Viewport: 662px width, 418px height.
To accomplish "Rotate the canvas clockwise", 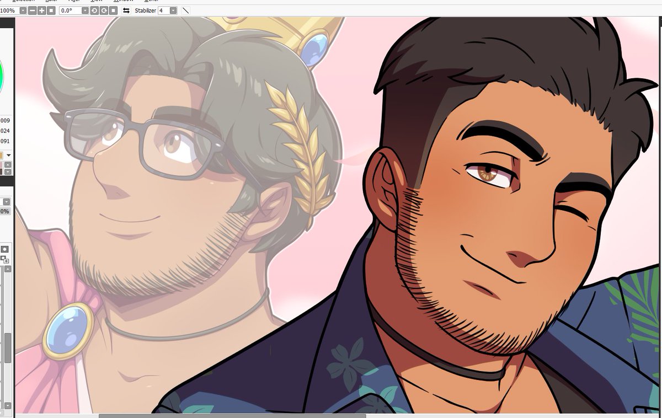I will click(x=104, y=10).
